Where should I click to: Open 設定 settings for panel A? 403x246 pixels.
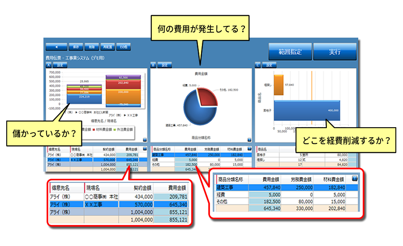60,65
